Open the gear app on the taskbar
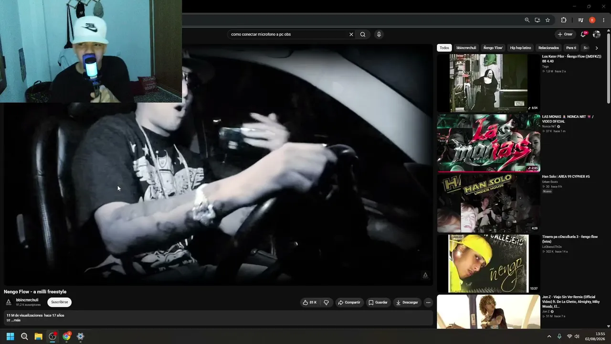 click(80, 336)
